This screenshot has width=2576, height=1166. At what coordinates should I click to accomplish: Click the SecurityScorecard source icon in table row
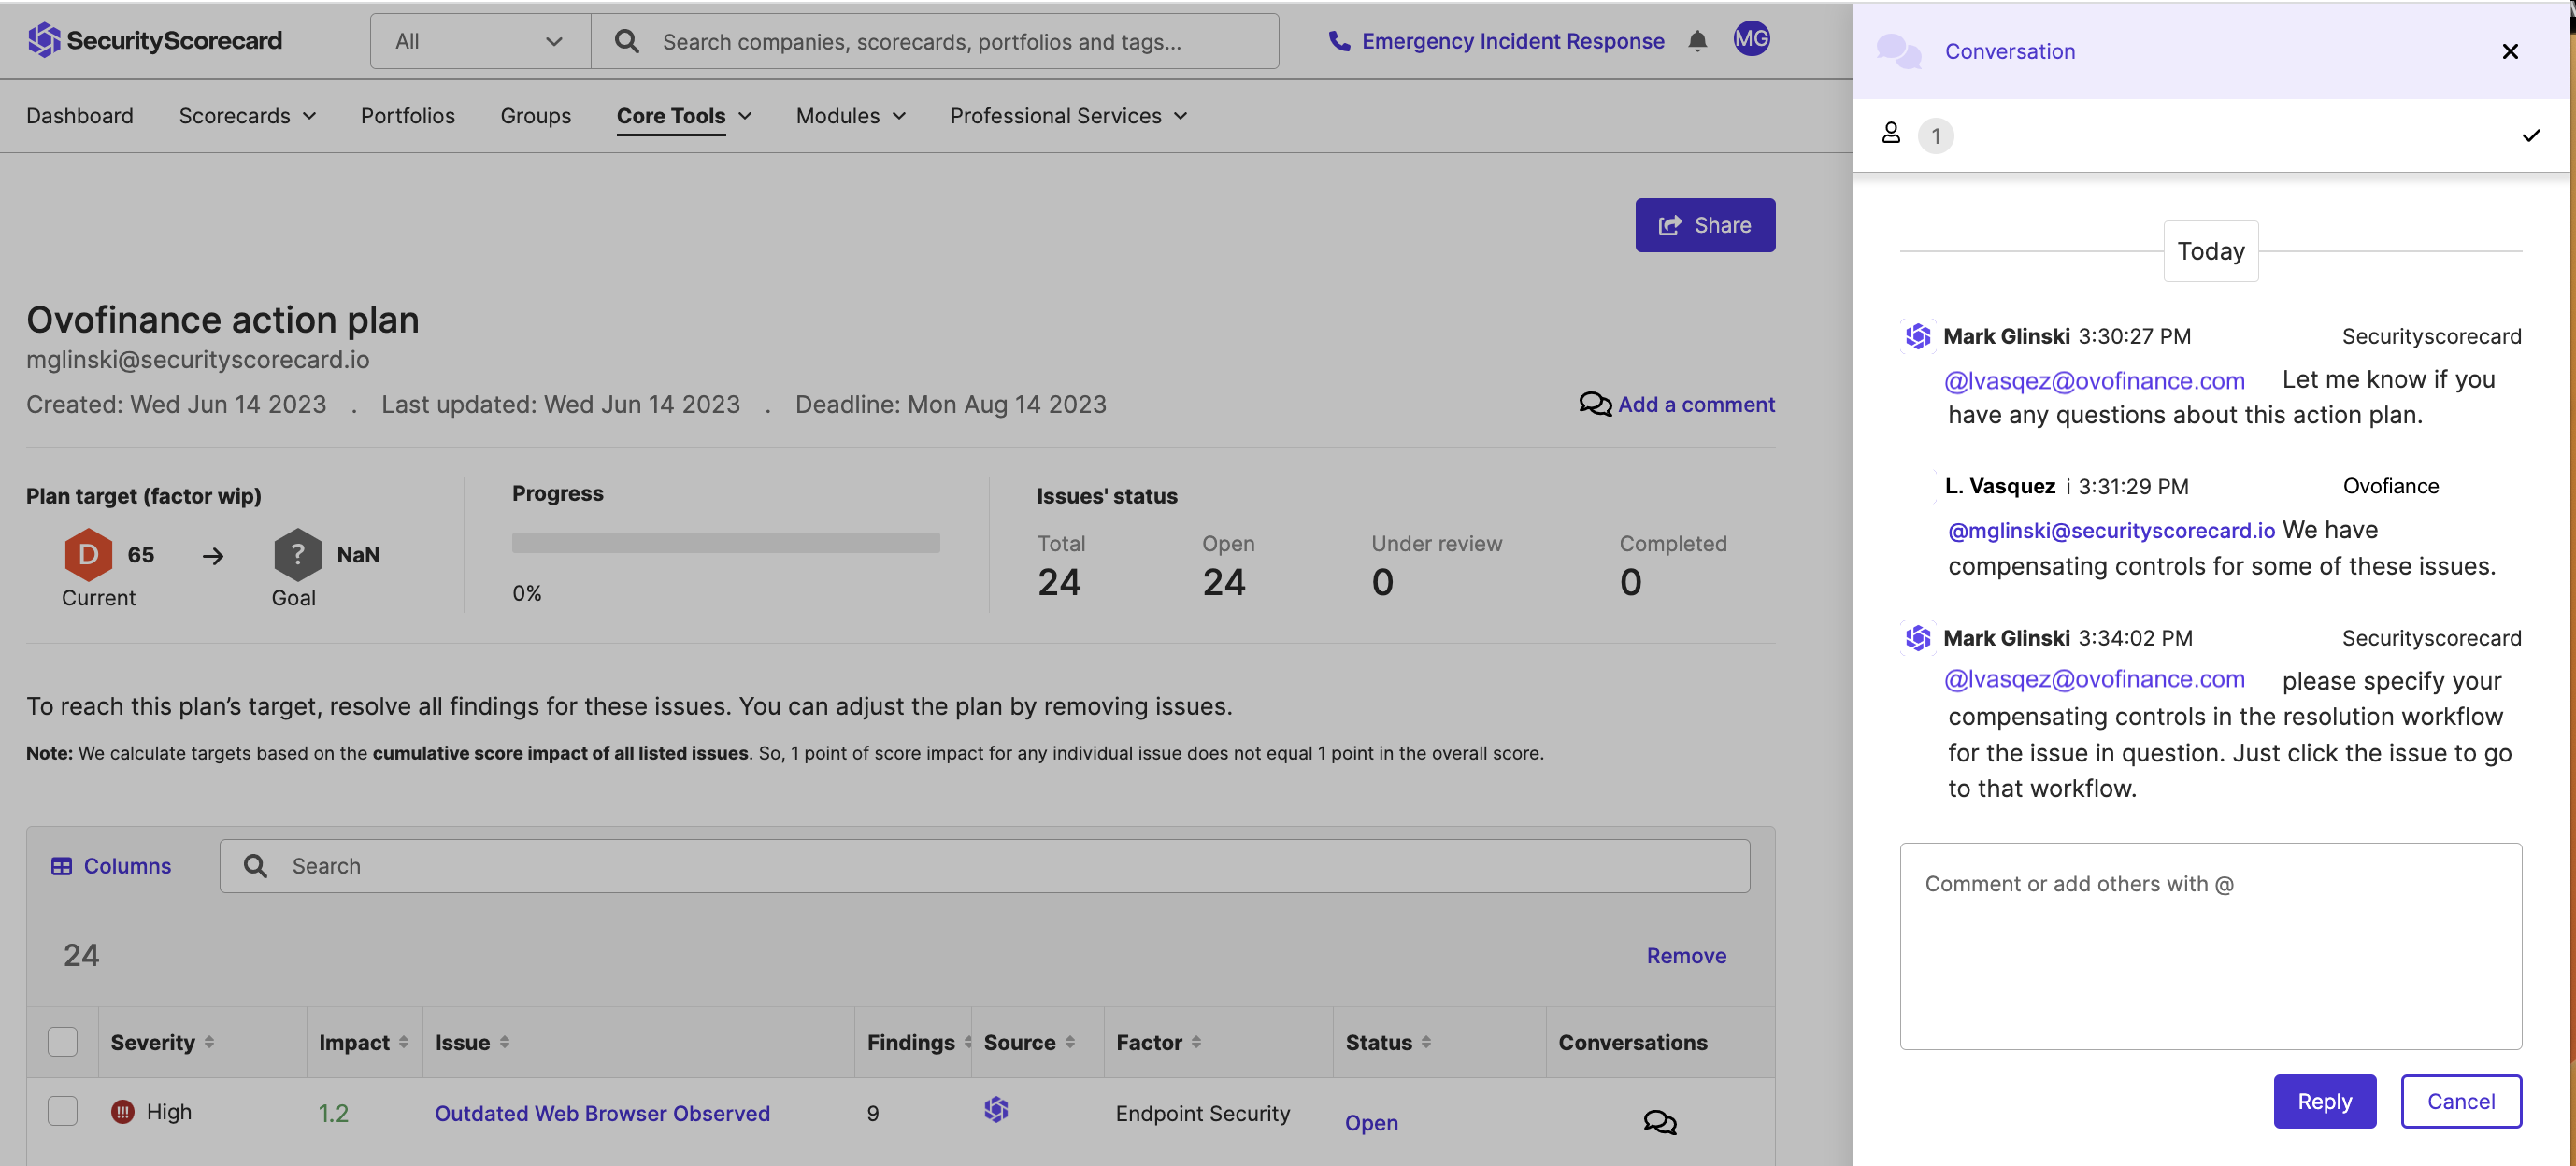tap(996, 1109)
